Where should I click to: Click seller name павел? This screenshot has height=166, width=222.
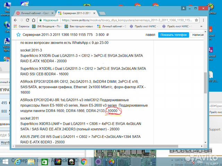pyautogui.click(x=150, y=35)
